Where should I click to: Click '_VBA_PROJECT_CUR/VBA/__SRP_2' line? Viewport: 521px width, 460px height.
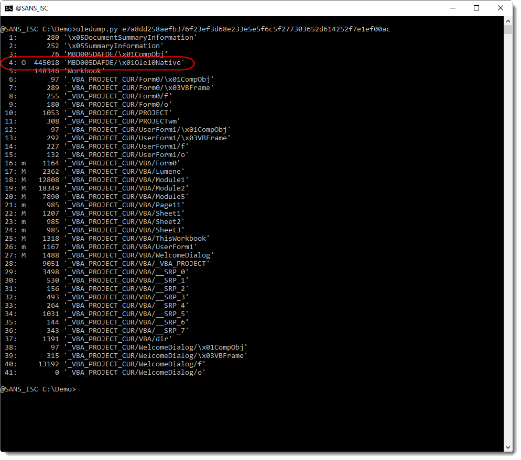[x=96, y=289]
